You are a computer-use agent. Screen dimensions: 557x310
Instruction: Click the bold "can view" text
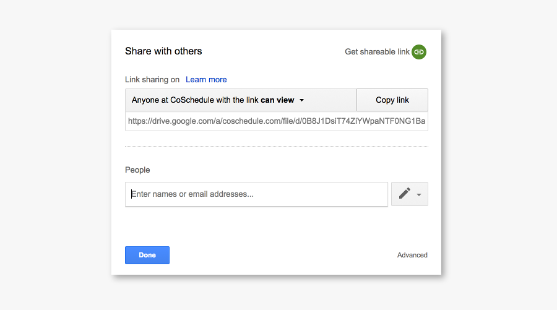(277, 100)
